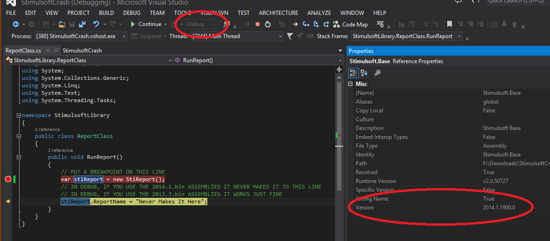Switch to the StimulsoftCrash tab
The image size is (550, 241).
pyautogui.click(x=82, y=51)
